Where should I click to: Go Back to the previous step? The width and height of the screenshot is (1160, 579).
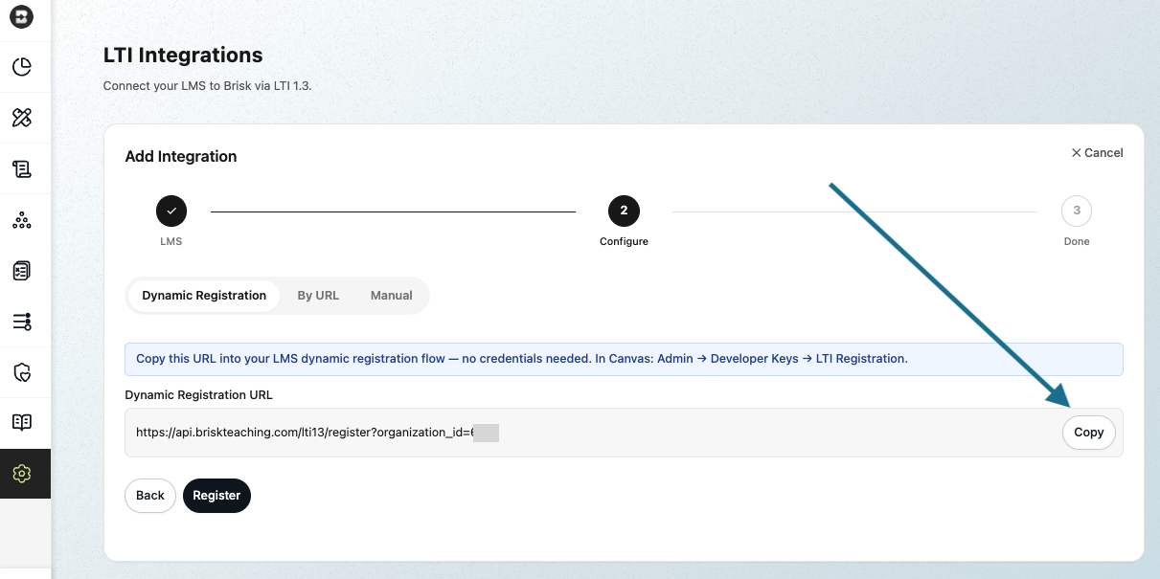150,496
